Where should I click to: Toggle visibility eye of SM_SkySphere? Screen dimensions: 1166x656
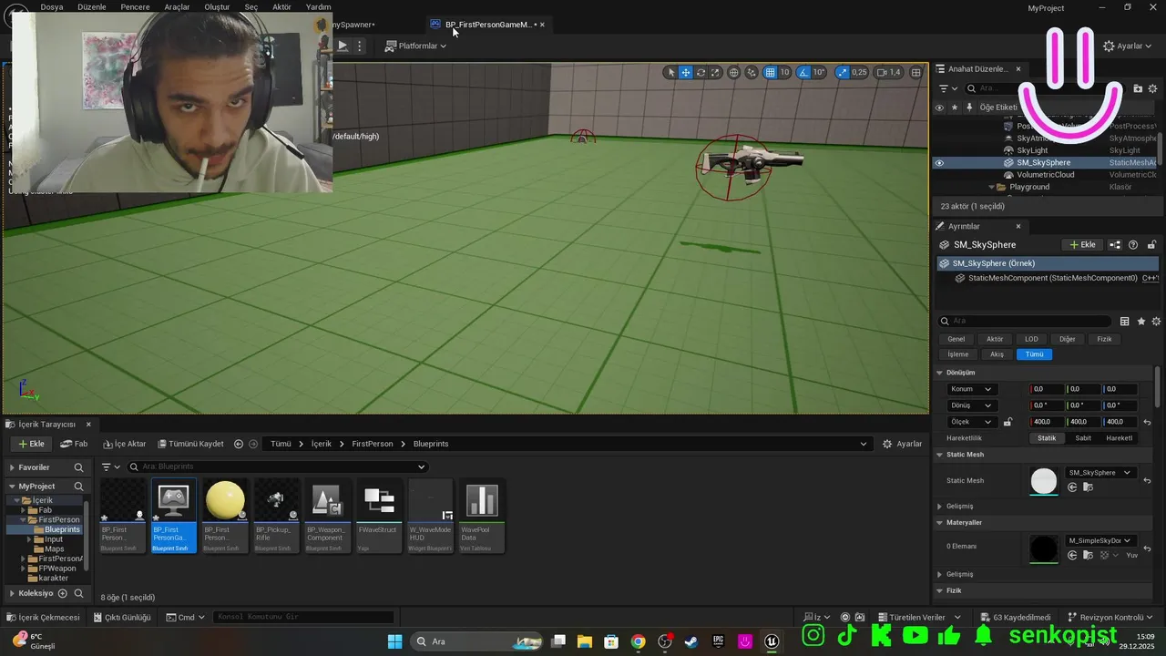tap(939, 163)
